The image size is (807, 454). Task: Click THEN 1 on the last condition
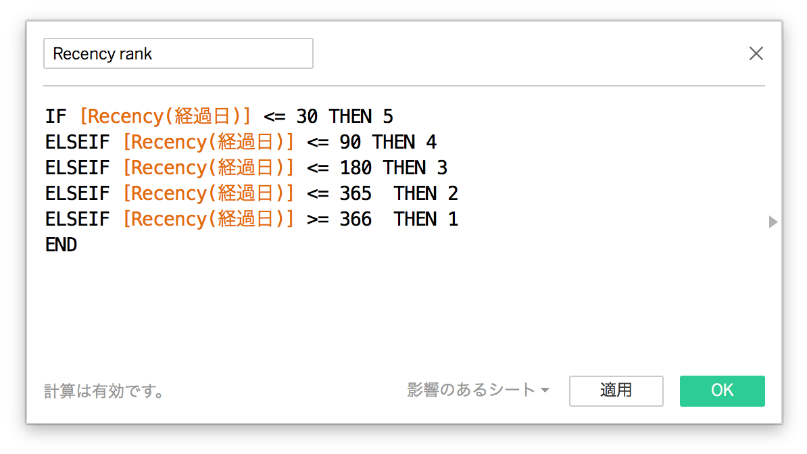tap(426, 220)
